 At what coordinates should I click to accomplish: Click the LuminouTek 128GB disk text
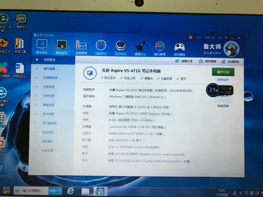[138, 127]
